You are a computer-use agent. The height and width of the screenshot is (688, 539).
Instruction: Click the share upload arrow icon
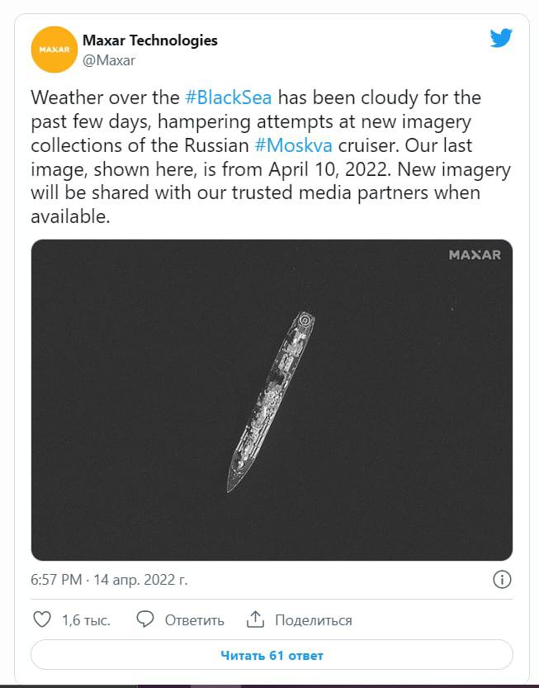(x=255, y=619)
